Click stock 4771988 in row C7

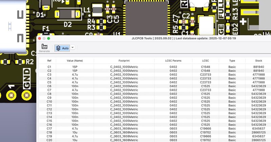pyautogui.click(x=258, y=90)
